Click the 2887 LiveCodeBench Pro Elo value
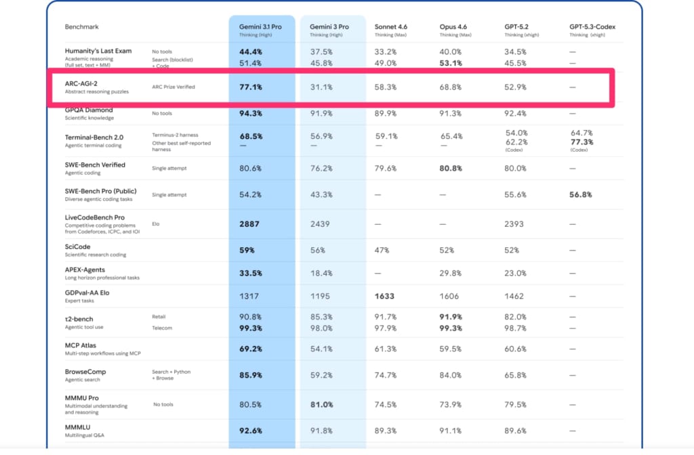 (249, 223)
